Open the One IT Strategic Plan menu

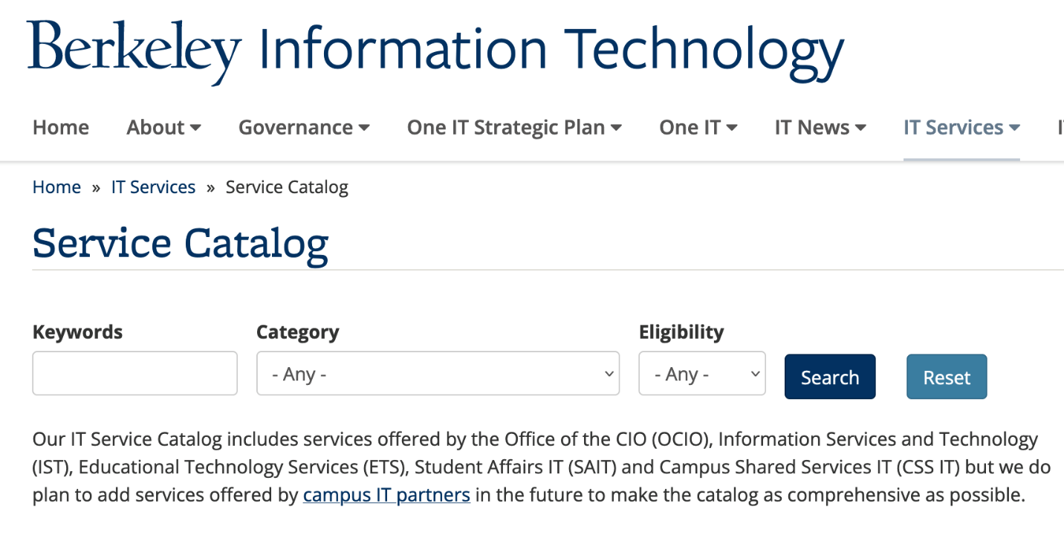pos(514,128)
